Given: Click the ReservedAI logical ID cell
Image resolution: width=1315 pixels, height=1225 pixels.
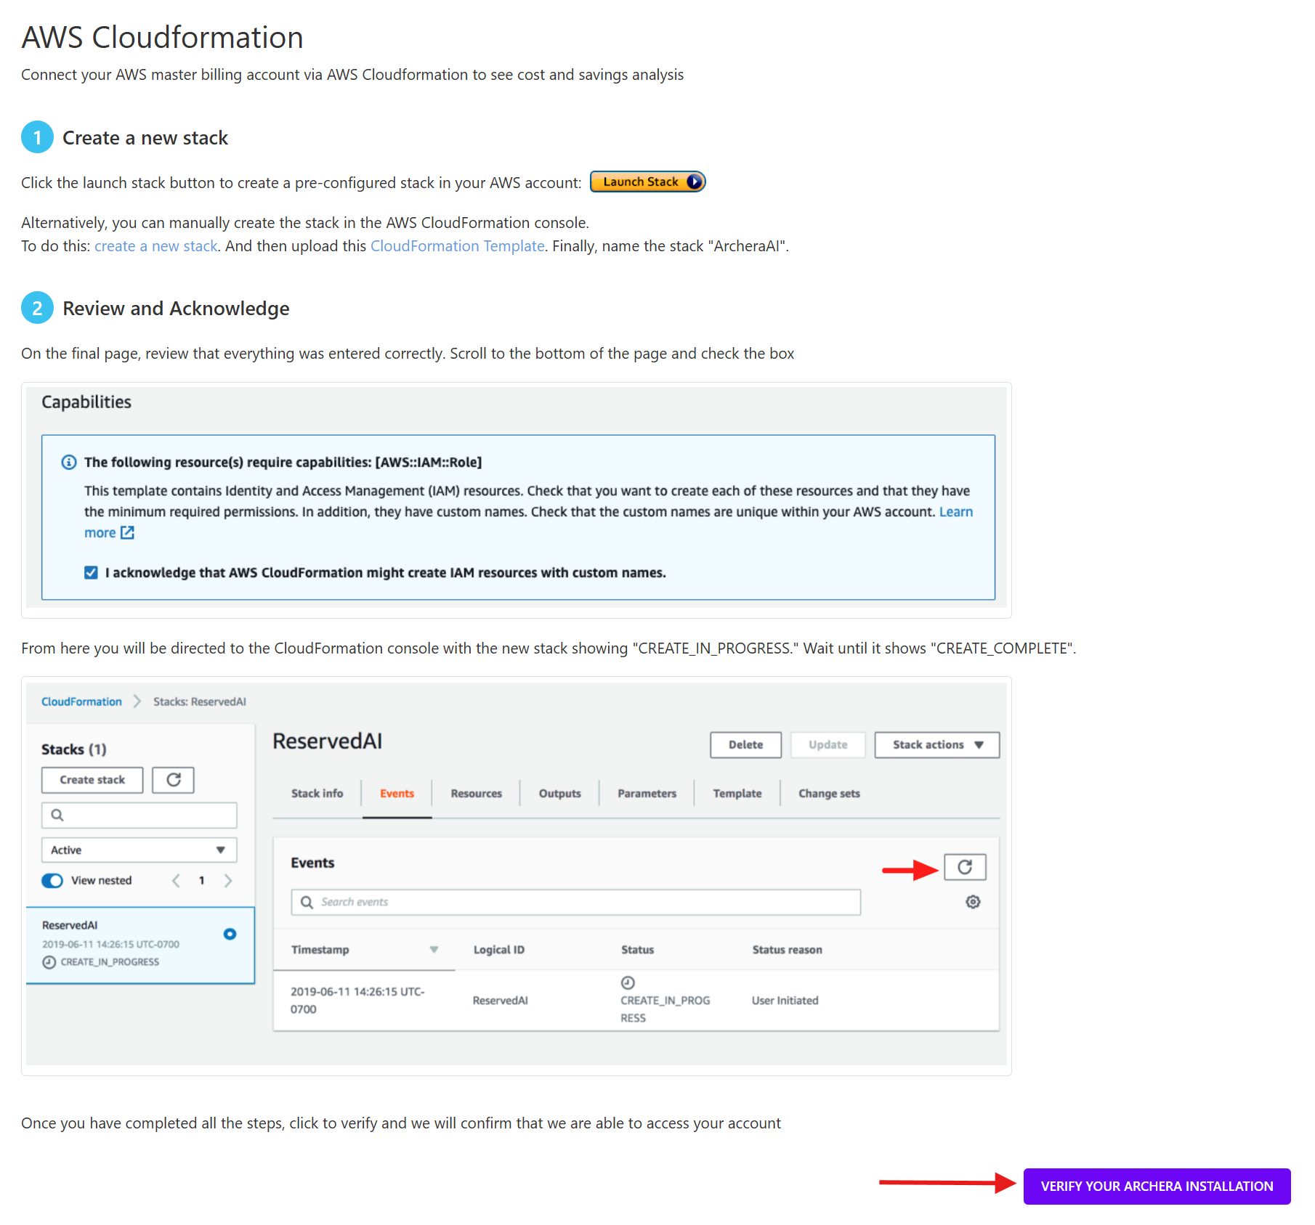Looking at the screenshot, I should (501, 1001).
